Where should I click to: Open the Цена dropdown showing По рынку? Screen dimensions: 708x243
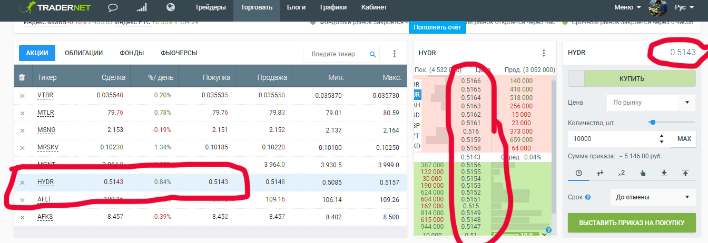(x=651, y=103)
